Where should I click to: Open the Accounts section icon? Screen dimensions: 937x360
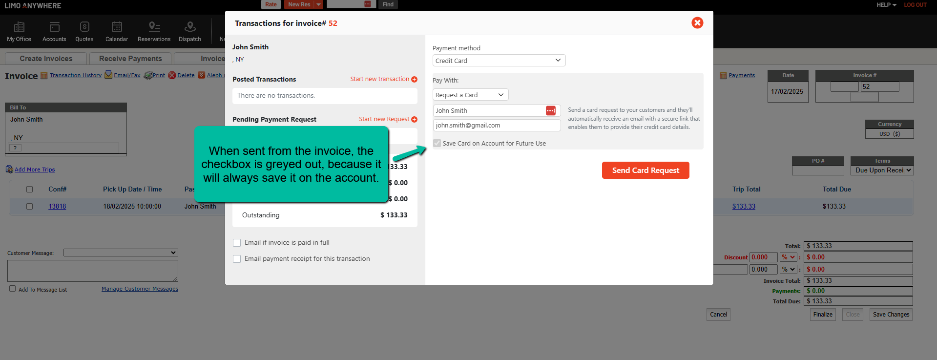(54, 27)
